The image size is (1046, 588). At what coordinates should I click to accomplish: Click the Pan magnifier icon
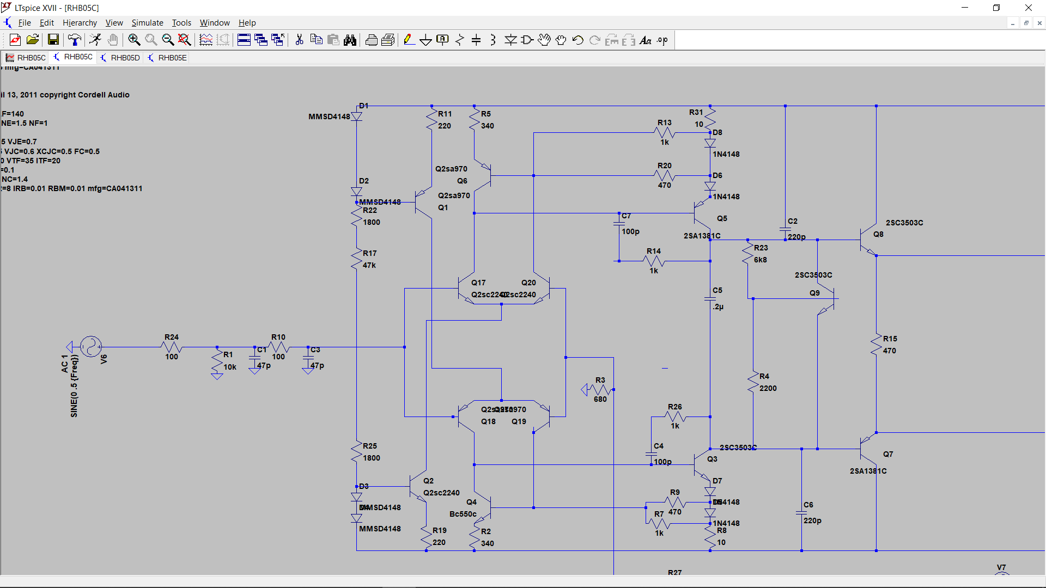(x=151, y=40)
